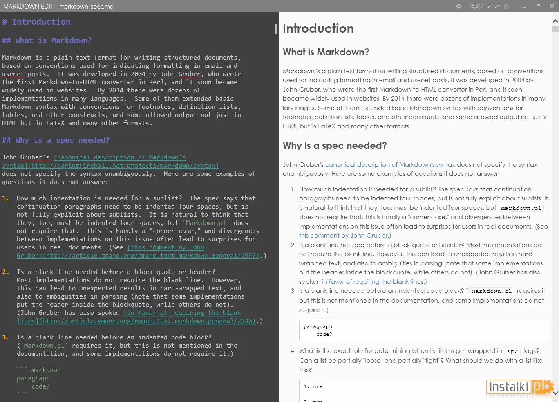Click list number '3.' in the editor
559x402 pixels.
click(5, 337)
